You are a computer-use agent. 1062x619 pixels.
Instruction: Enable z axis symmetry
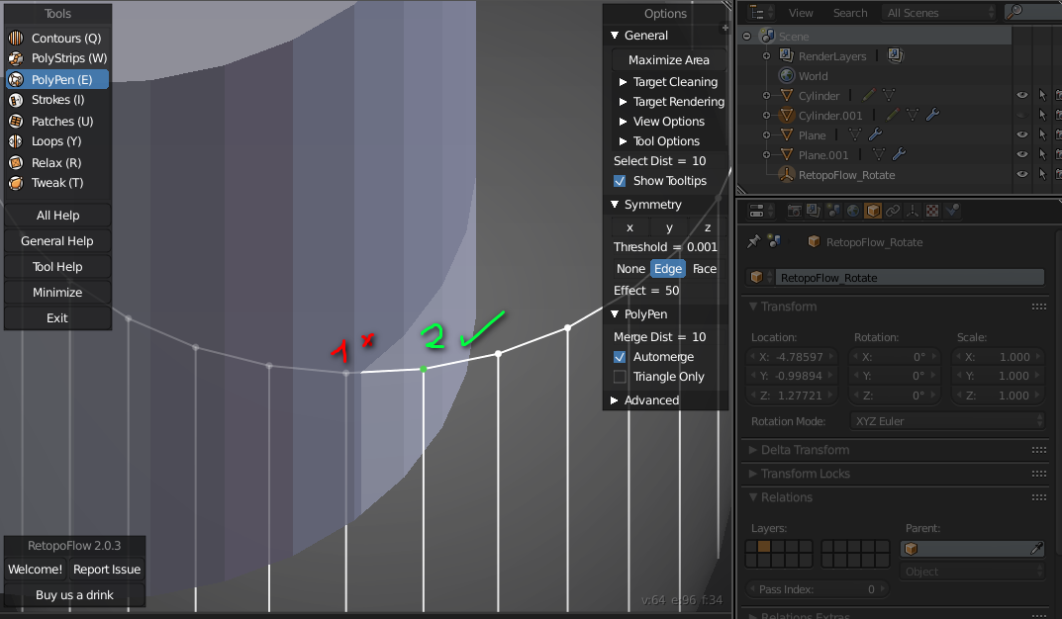tap(708, 227)
